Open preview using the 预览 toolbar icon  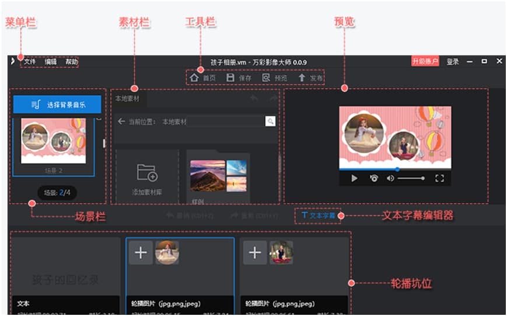(x=266, y=78)
